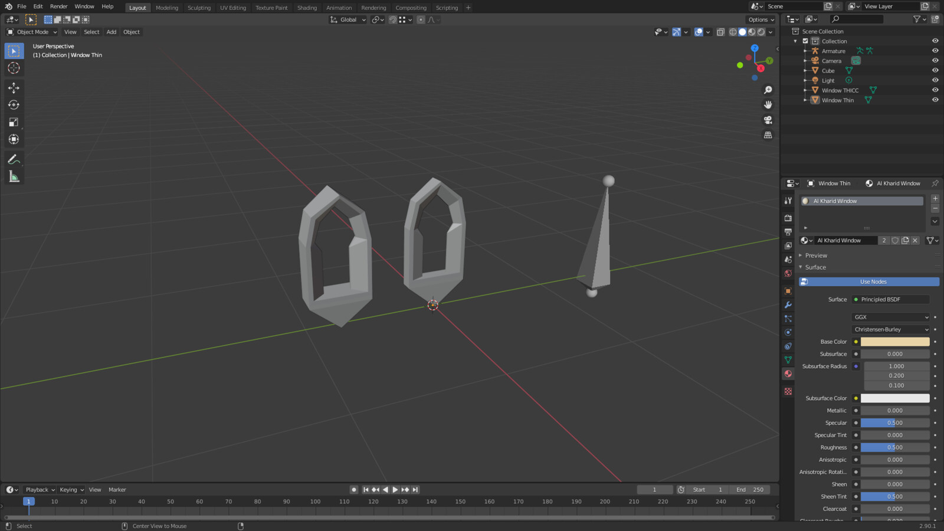
Task: Open the Object Mode dropdown
Action: [32, 32]
